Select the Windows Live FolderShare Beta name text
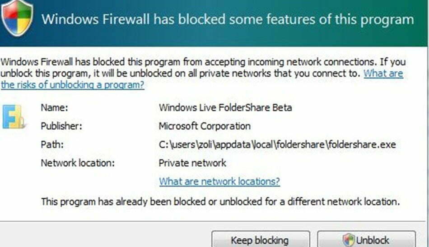 (x=225, y=108)
